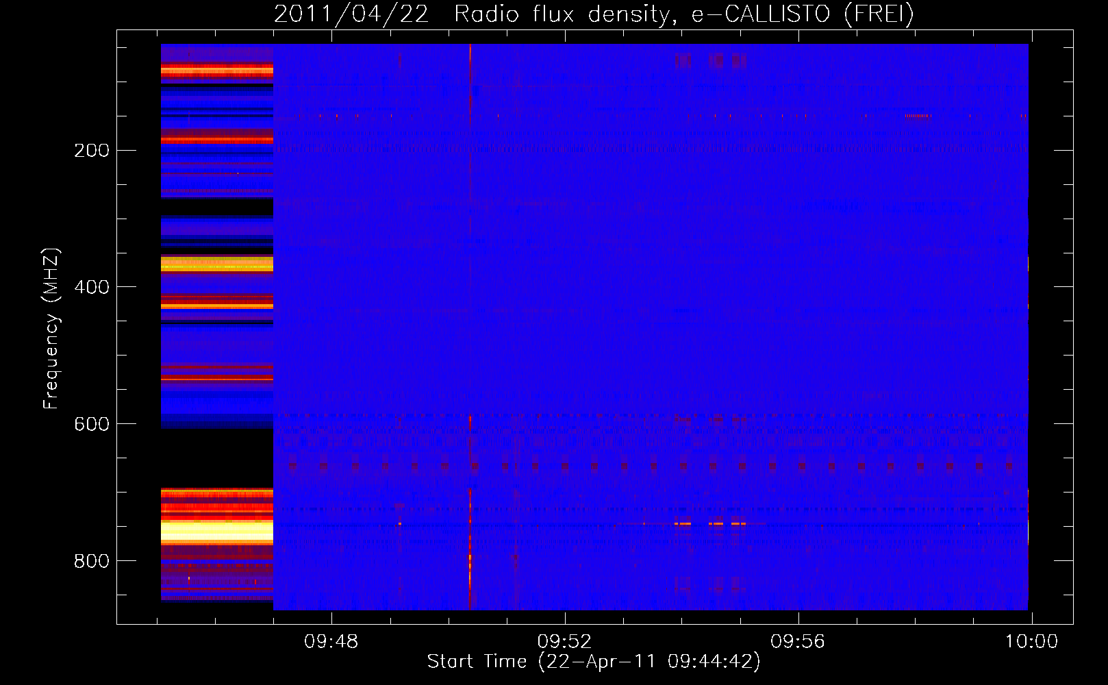Screen dimensions: 1108x685
Task: Click the 09:52 time tick label
Action: 564,642
